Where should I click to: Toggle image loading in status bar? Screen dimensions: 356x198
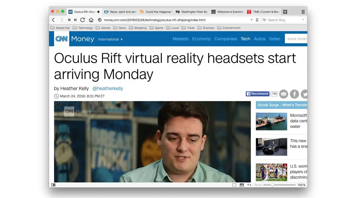tap(242, 185)
